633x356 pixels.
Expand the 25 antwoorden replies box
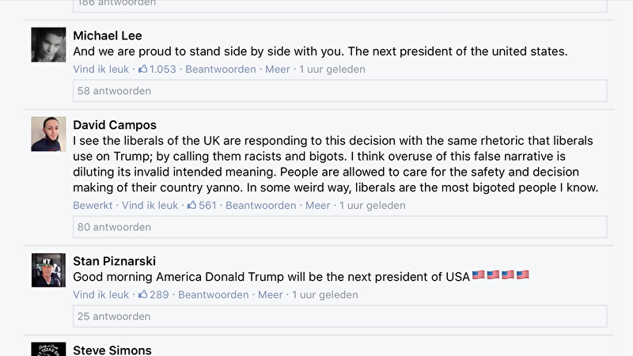(340, 316)
